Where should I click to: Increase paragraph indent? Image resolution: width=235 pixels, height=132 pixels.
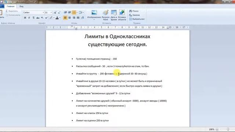pos(69,12)
